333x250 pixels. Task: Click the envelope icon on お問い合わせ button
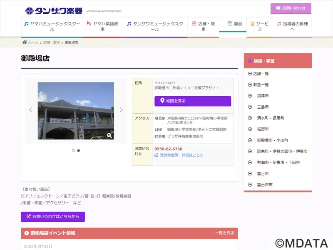tap(278, 8)
